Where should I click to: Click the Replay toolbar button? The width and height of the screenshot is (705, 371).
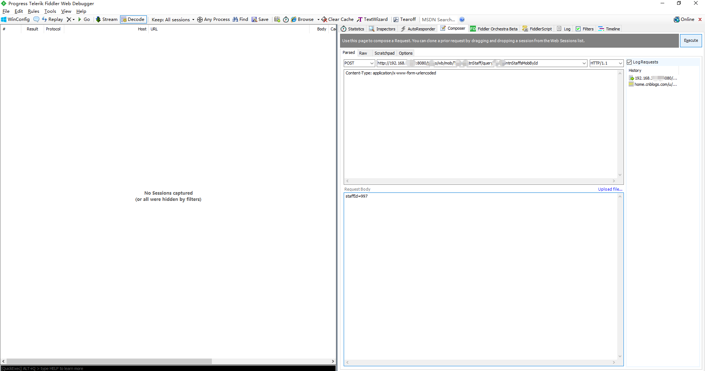pyautogui.click(x=53, y=19)
